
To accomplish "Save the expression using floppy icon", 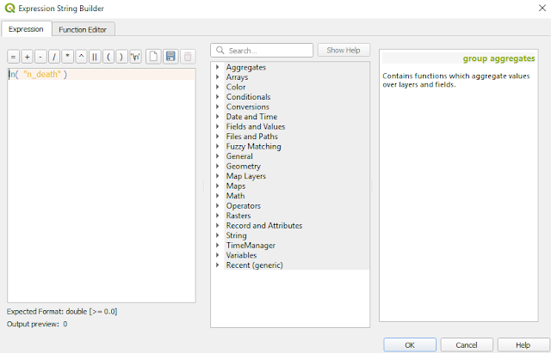I will (170, 57).
